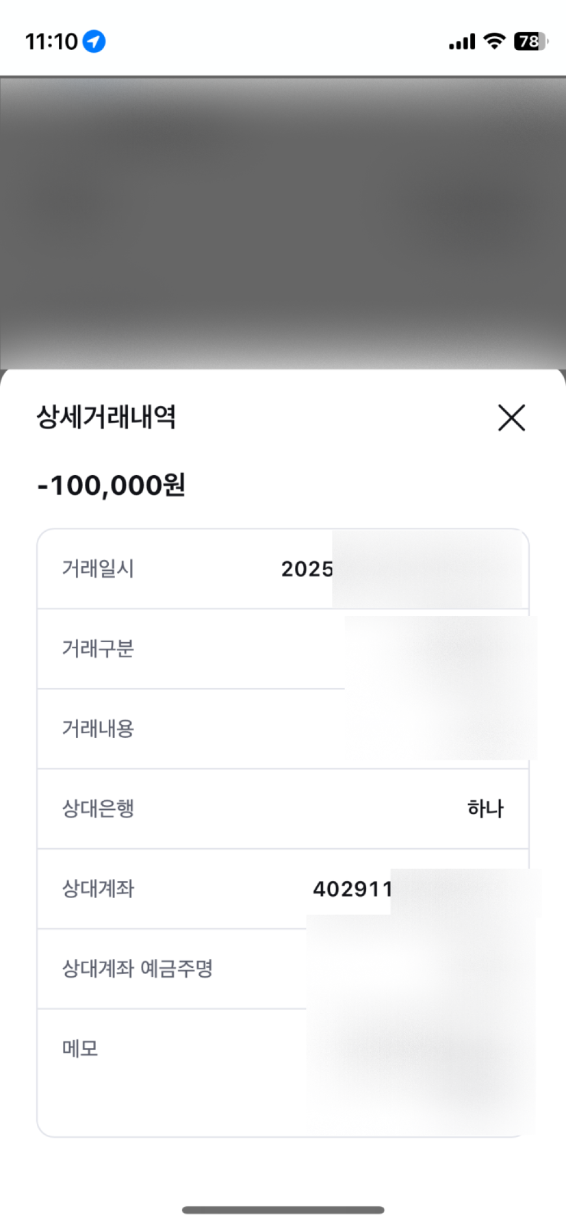Tap the cellular signal bars icon
The width and height of the screenshot is (566, 1226).
point(462,42)
